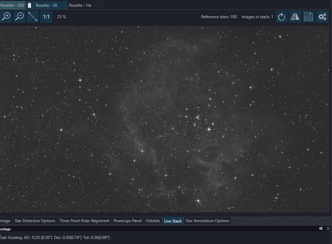
Task: Open the Star Annotation Options tab
Action: 207,221
